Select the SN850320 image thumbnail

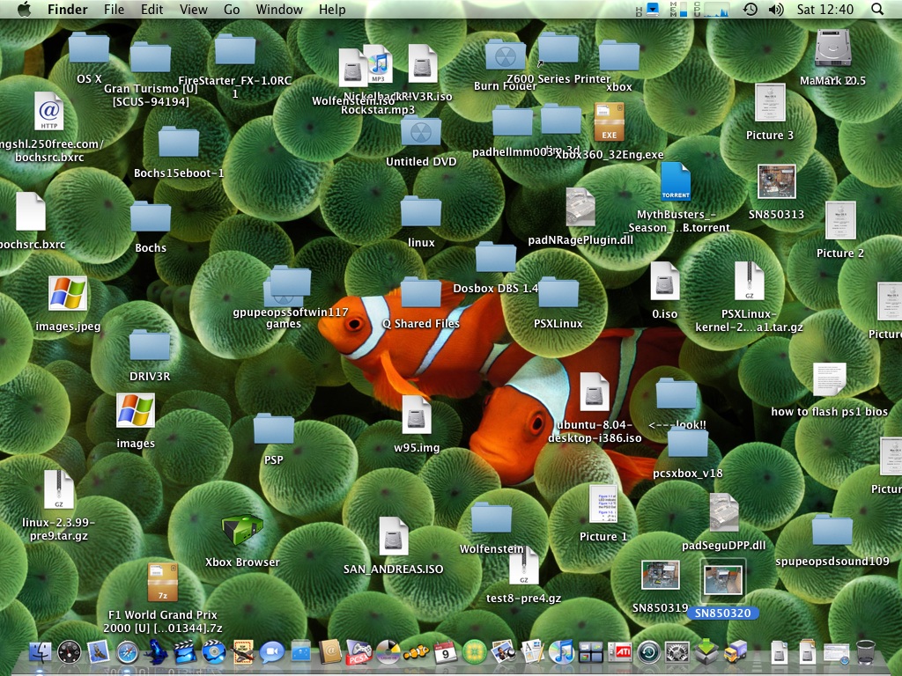tap(722, 580)
